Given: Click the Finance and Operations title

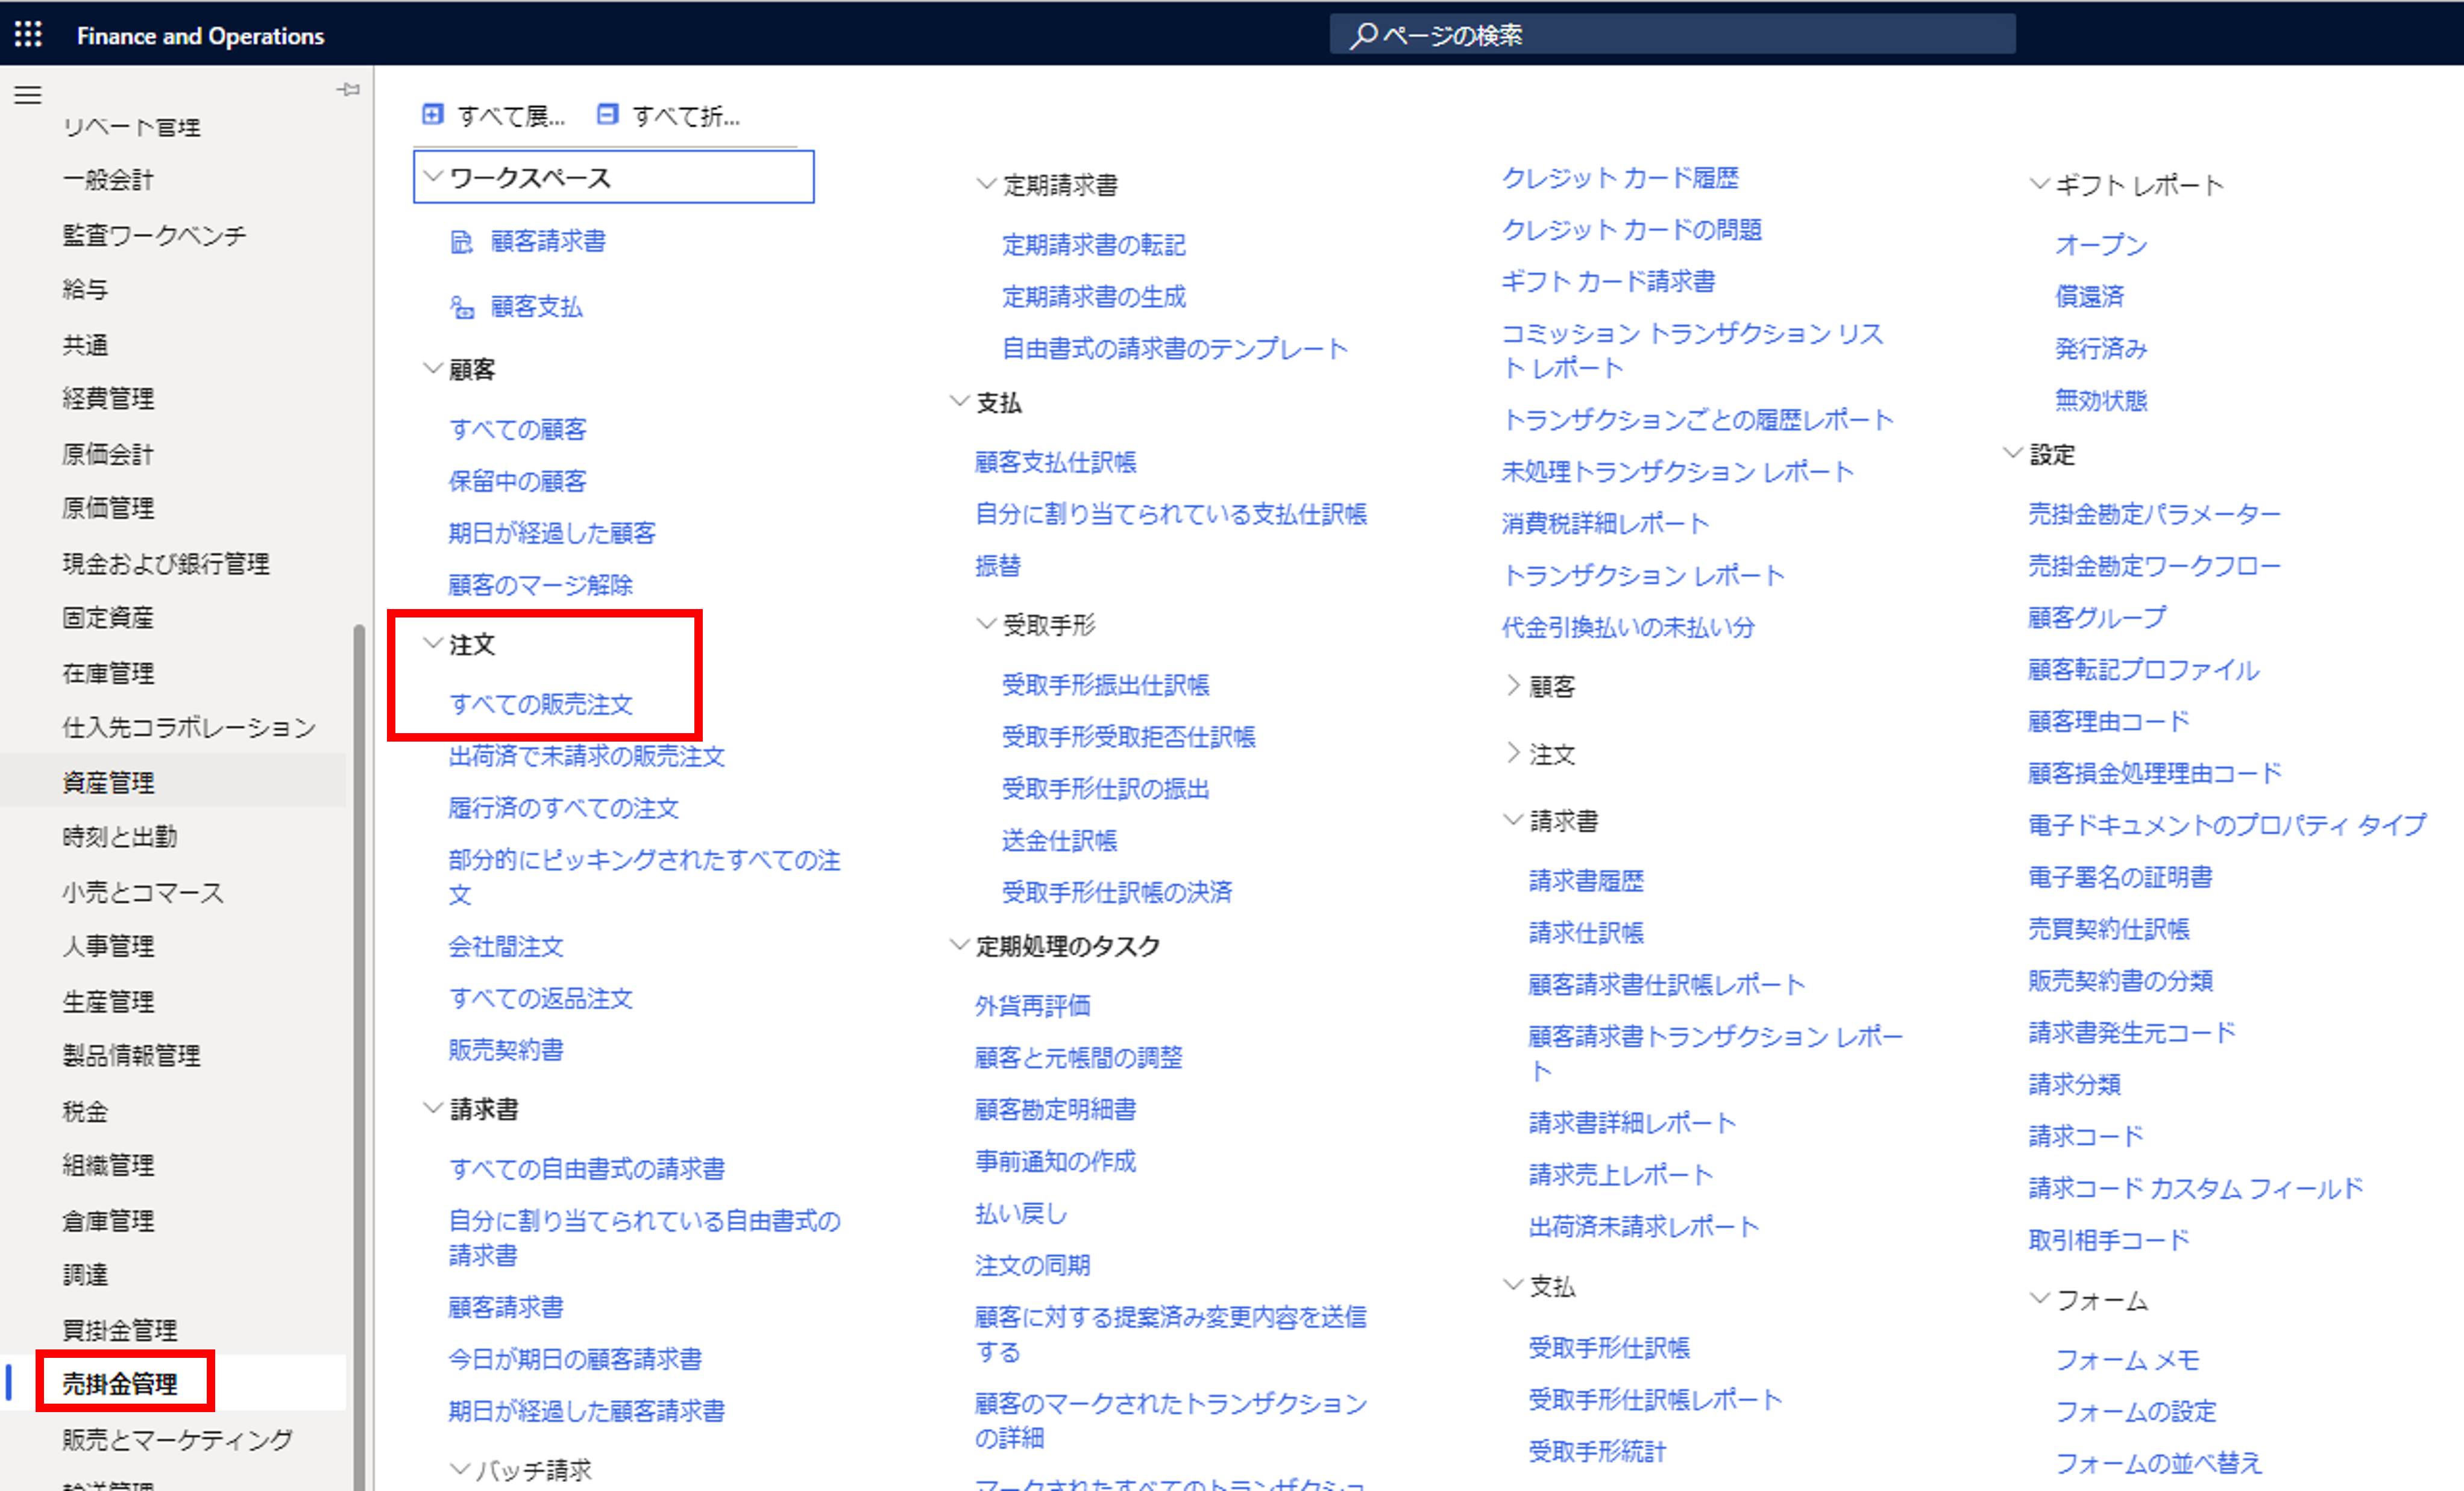Looking at the screenshot, I should (x=201, y=36).
